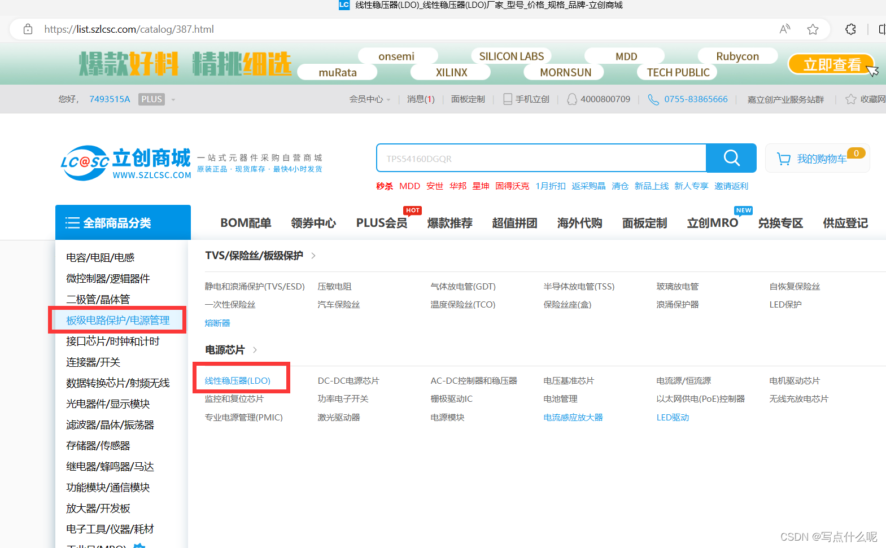This screenshot has width=886, height=548.
Task: Open 熔断器 link
Action: [217, 323]
